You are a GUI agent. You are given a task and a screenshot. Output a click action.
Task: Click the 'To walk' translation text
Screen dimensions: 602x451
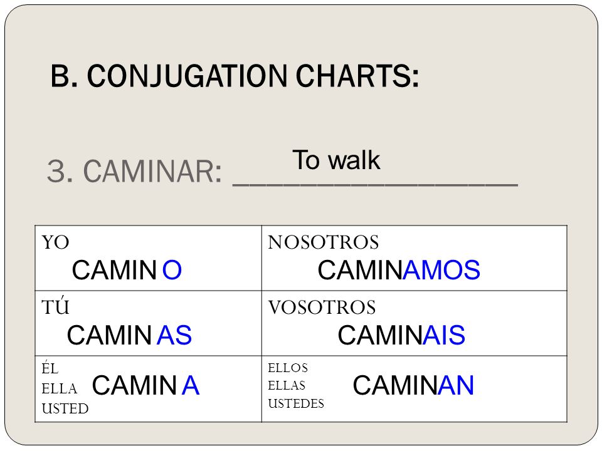336,160
